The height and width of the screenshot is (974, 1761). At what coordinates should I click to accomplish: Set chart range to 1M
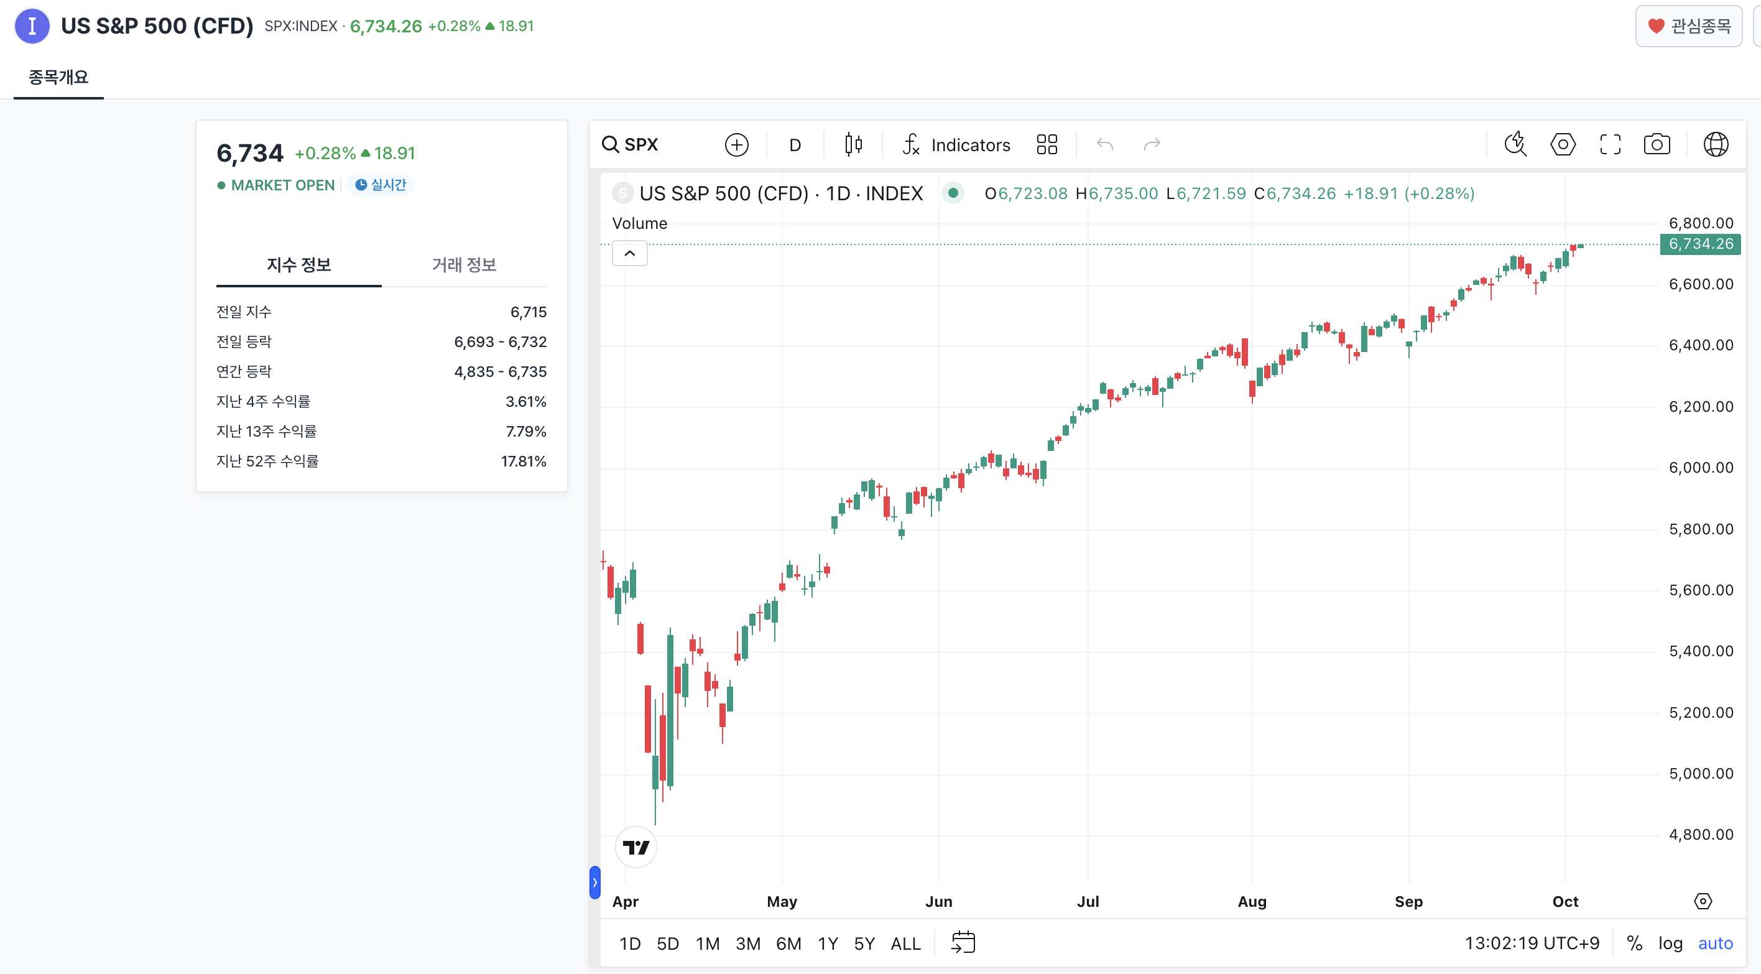[x=708, y=944]
